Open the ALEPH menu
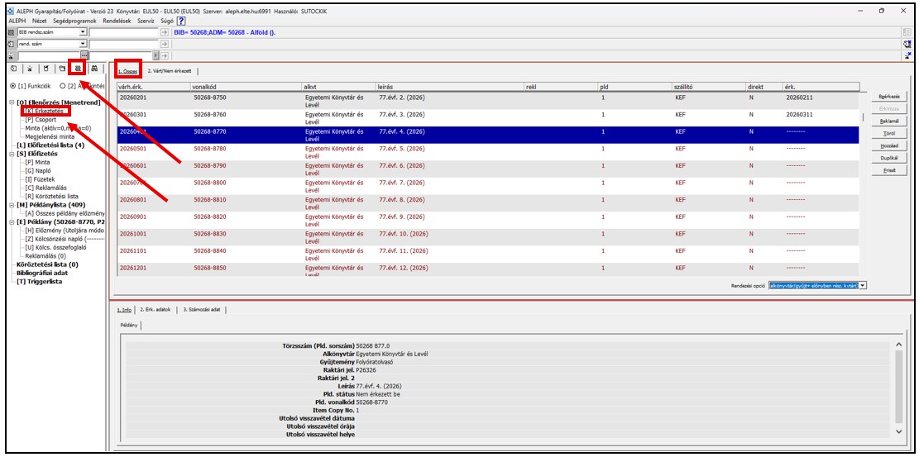Image resolution: width=919 pixels, height=457 pixels. coord(19,21)
